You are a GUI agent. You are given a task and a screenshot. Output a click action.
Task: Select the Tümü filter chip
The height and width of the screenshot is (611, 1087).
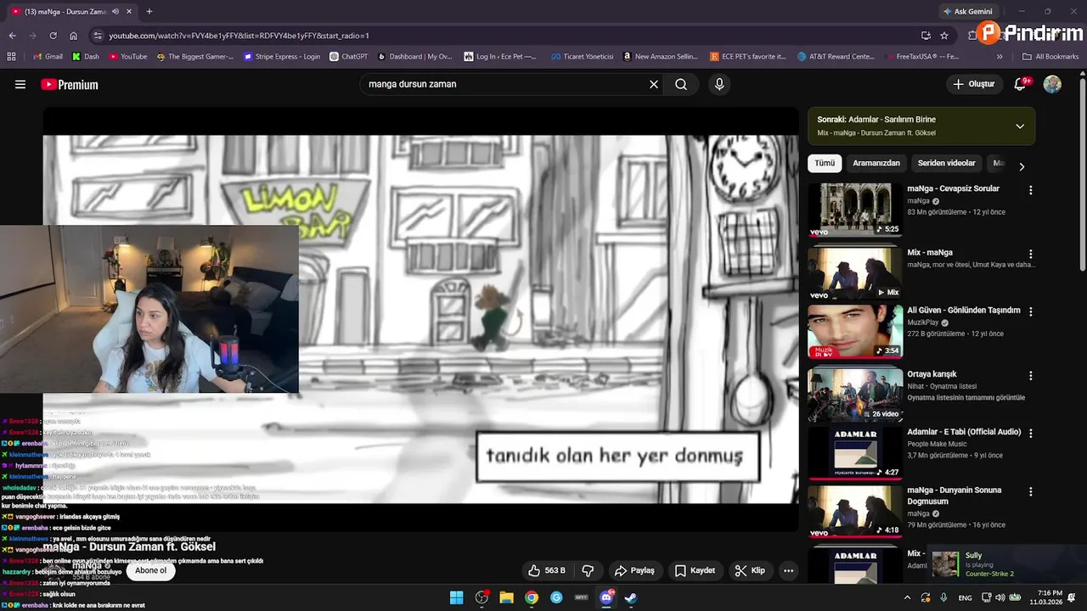[825, 163]
